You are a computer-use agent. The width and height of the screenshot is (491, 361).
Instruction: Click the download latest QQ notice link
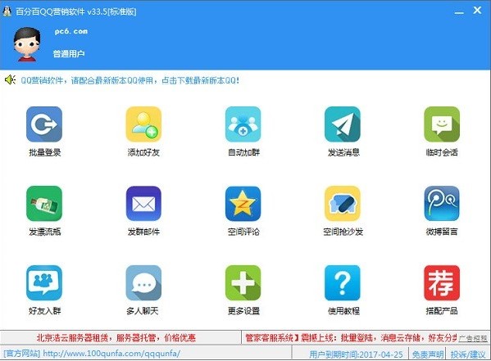click(130, 80)
